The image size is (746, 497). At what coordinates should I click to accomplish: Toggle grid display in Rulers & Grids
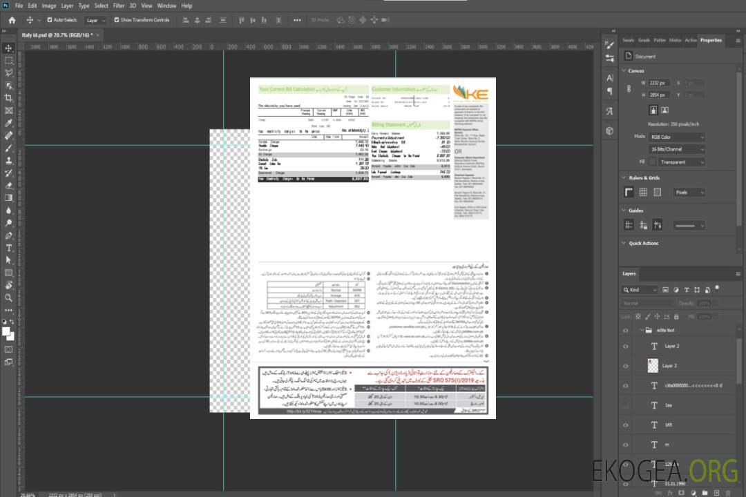pos(643,193)
